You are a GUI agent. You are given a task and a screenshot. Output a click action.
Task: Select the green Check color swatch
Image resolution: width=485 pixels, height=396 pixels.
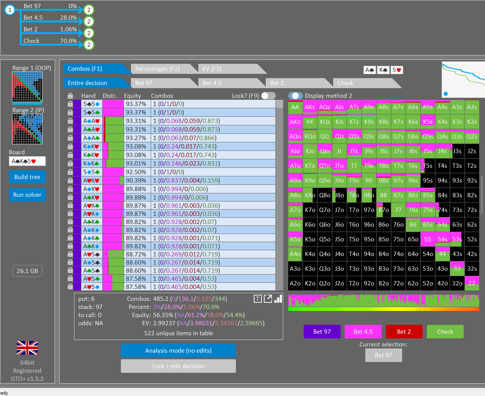point(445,332)
